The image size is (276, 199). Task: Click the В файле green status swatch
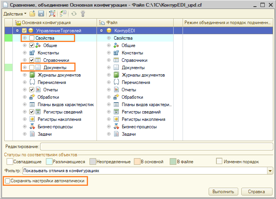173,162
